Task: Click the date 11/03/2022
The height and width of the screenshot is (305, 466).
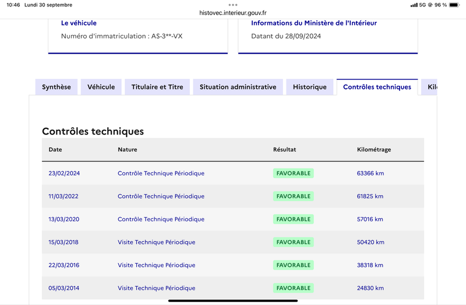Action: pyautogui.click(x=63, y=196)
